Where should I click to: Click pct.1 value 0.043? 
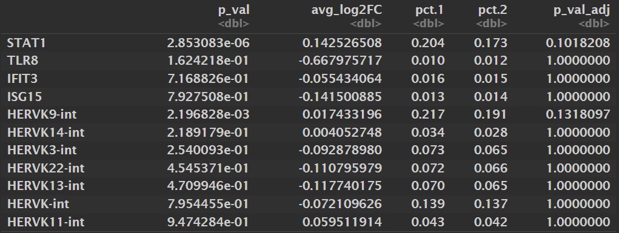[428, 222]
